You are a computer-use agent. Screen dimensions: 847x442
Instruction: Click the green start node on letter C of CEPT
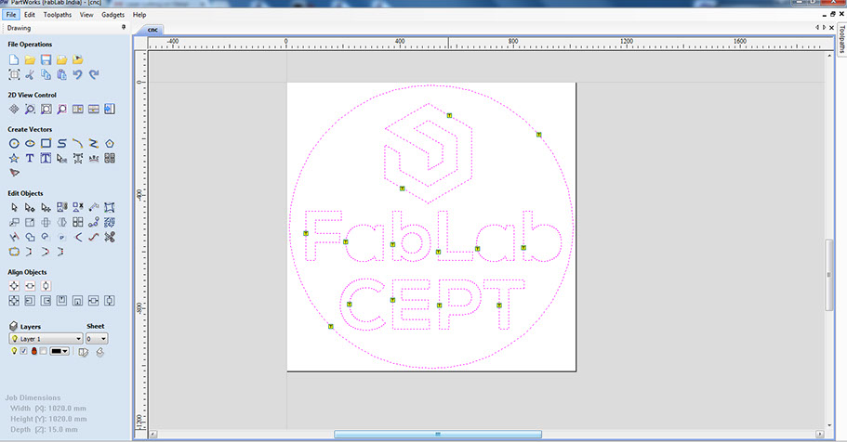click(x=349, y=305)
